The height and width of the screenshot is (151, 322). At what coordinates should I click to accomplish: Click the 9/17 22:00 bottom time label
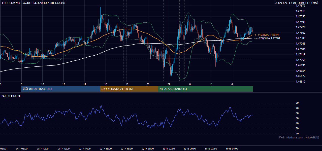[169, 148]
